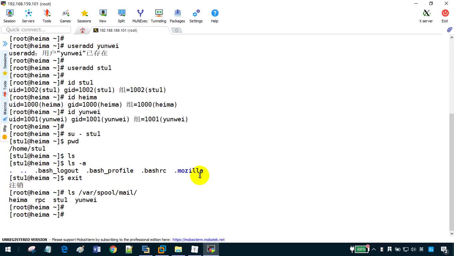Click the Quick connect input field
This screenshot has width=454, height=256.
pos(36,30)
